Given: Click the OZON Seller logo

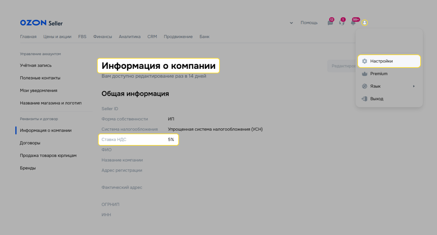Looking at the screenshot, I should coord(41,22).
